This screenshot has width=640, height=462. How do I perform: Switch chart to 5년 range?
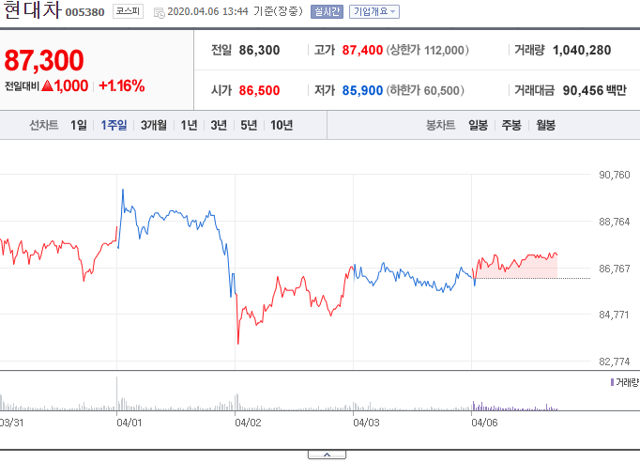click(x=249, y=125)
